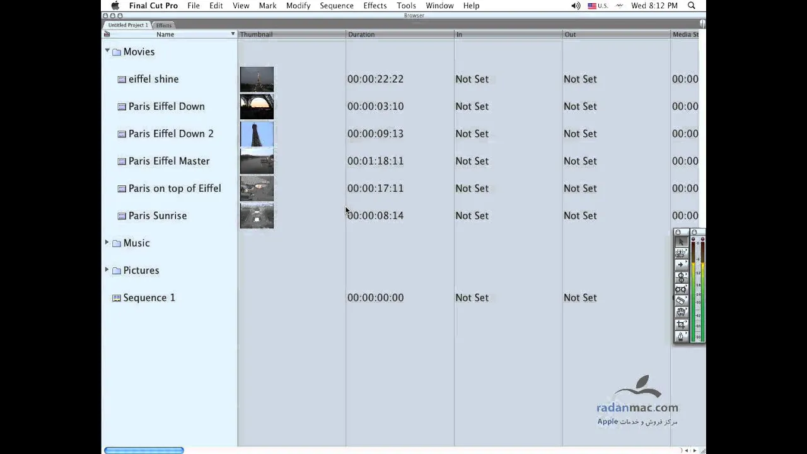The image size is (807, 454).
Task: Collapse the Movies bin
Action: tap(107, 50)
